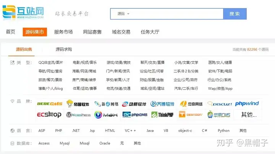This screenshot has height=154, width=275.
Task: Click the MaxCMS brand logo
Action: [x=106, y=115]
